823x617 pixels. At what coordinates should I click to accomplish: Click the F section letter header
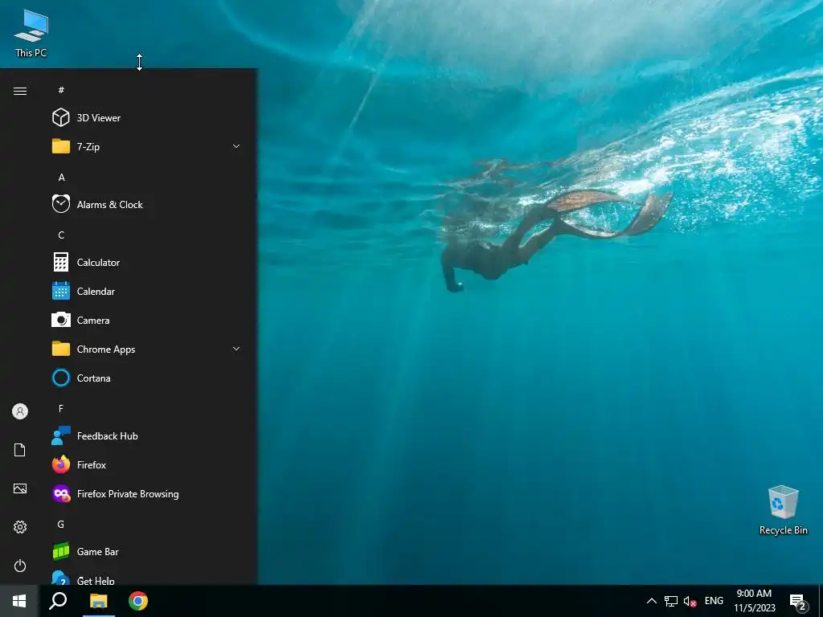61,409
